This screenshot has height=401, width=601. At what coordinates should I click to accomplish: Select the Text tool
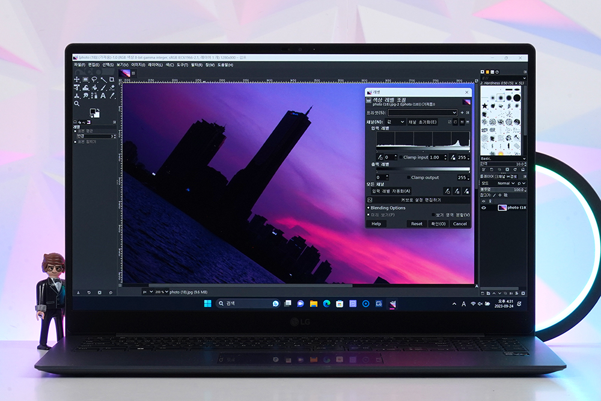[x=103, y=96]
